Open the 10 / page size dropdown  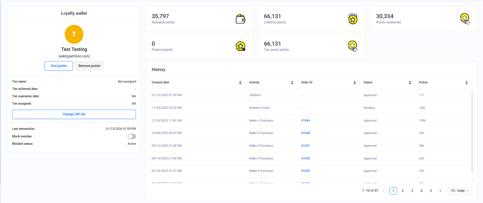pos(460,191)
